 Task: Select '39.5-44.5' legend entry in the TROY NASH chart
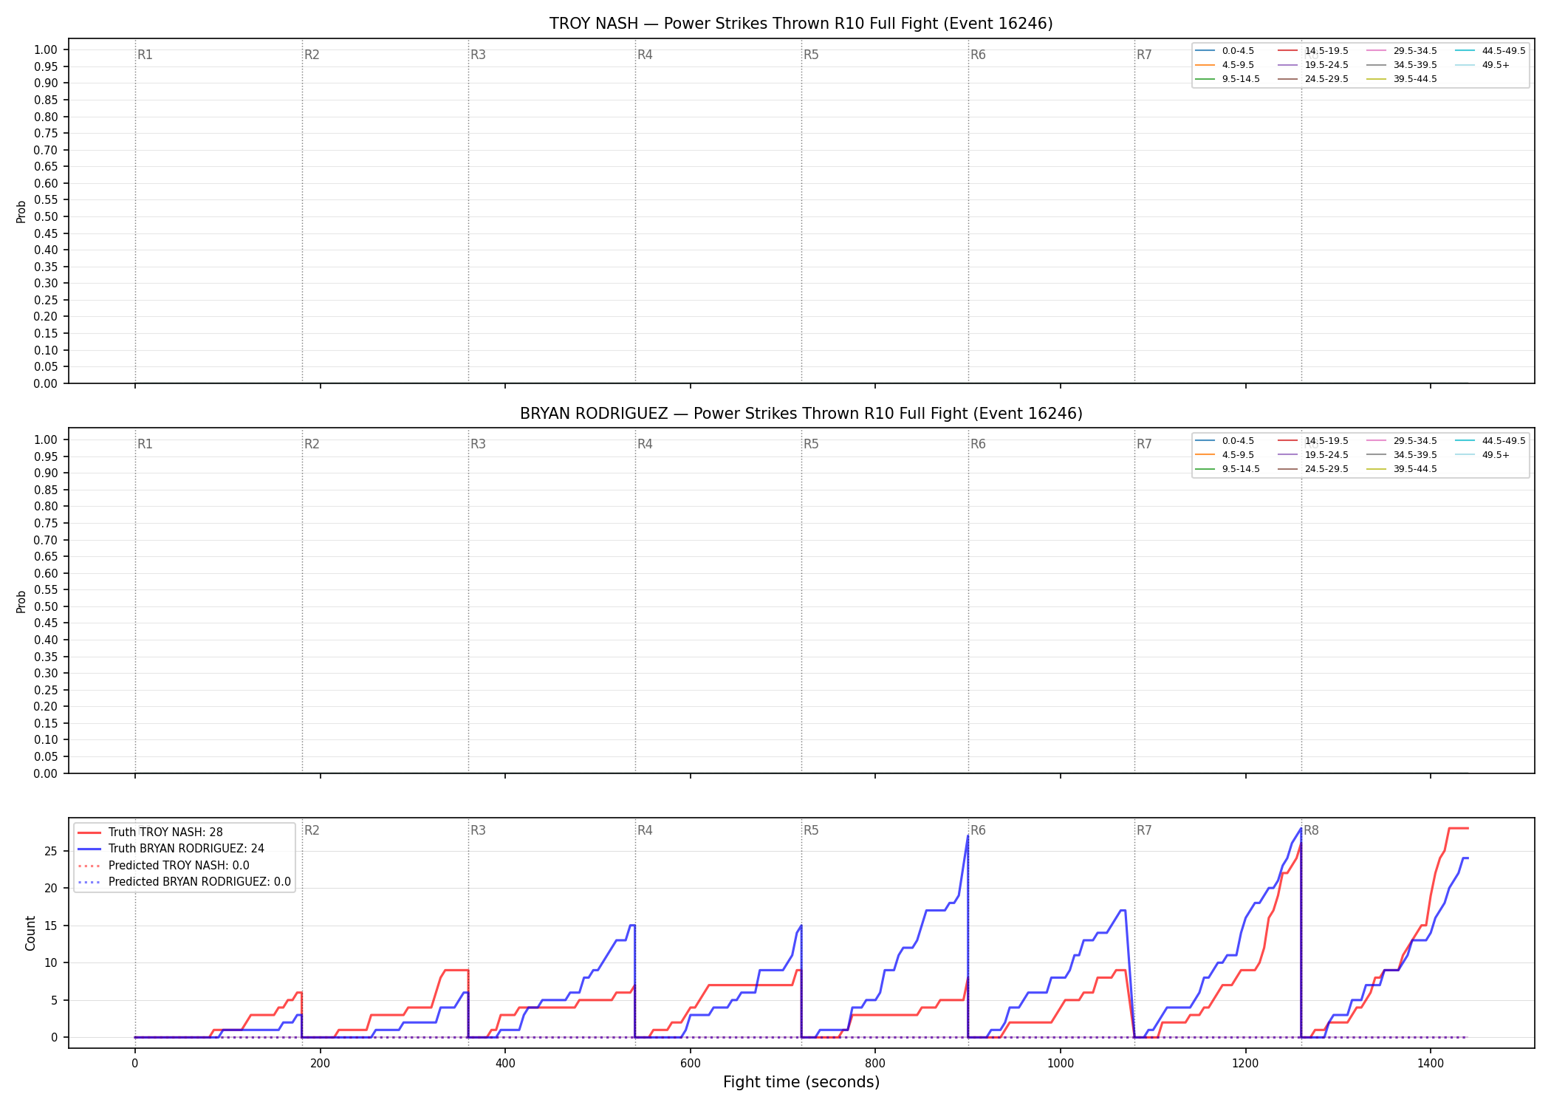coord(1403,79)
